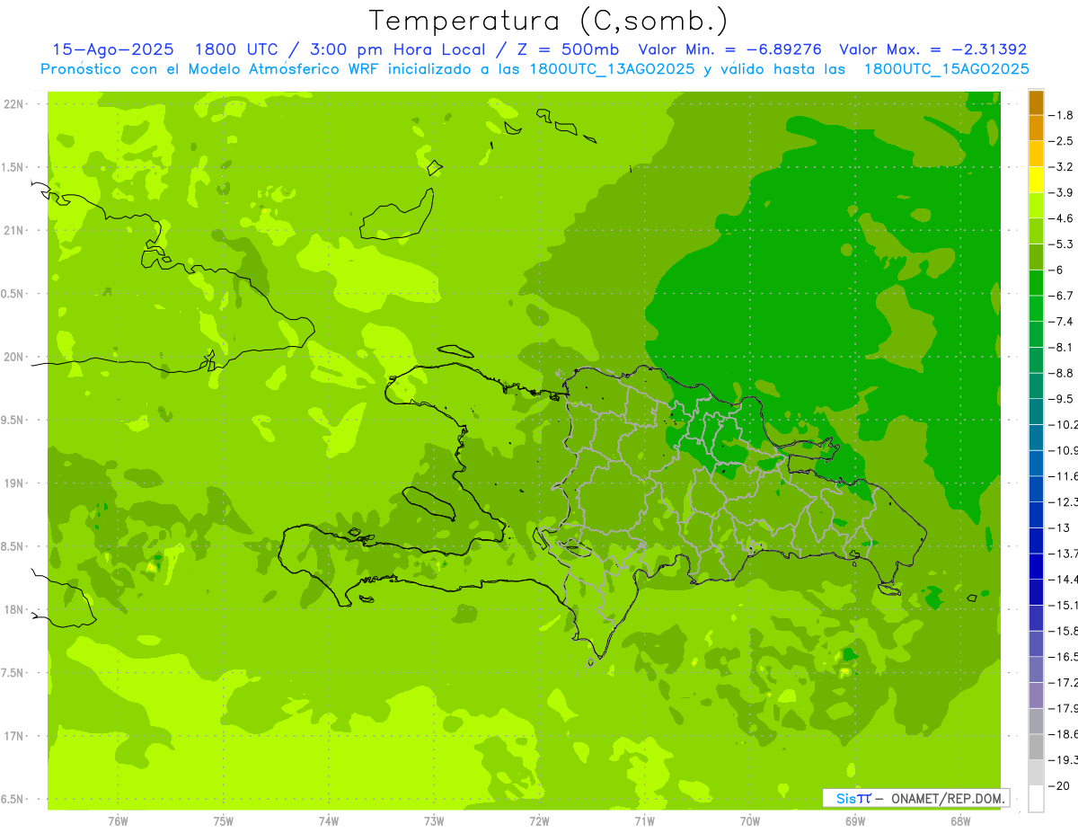This screenshot has width=1078, height=833.
Task: Click the "-3.9" color bar label
Action: click(1062, 192)
